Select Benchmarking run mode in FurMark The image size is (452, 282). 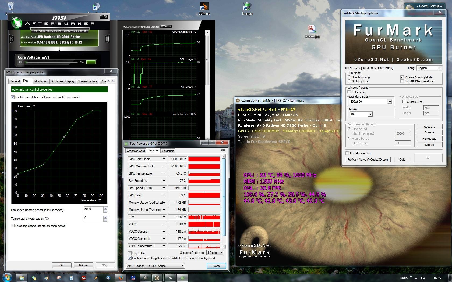349,77
